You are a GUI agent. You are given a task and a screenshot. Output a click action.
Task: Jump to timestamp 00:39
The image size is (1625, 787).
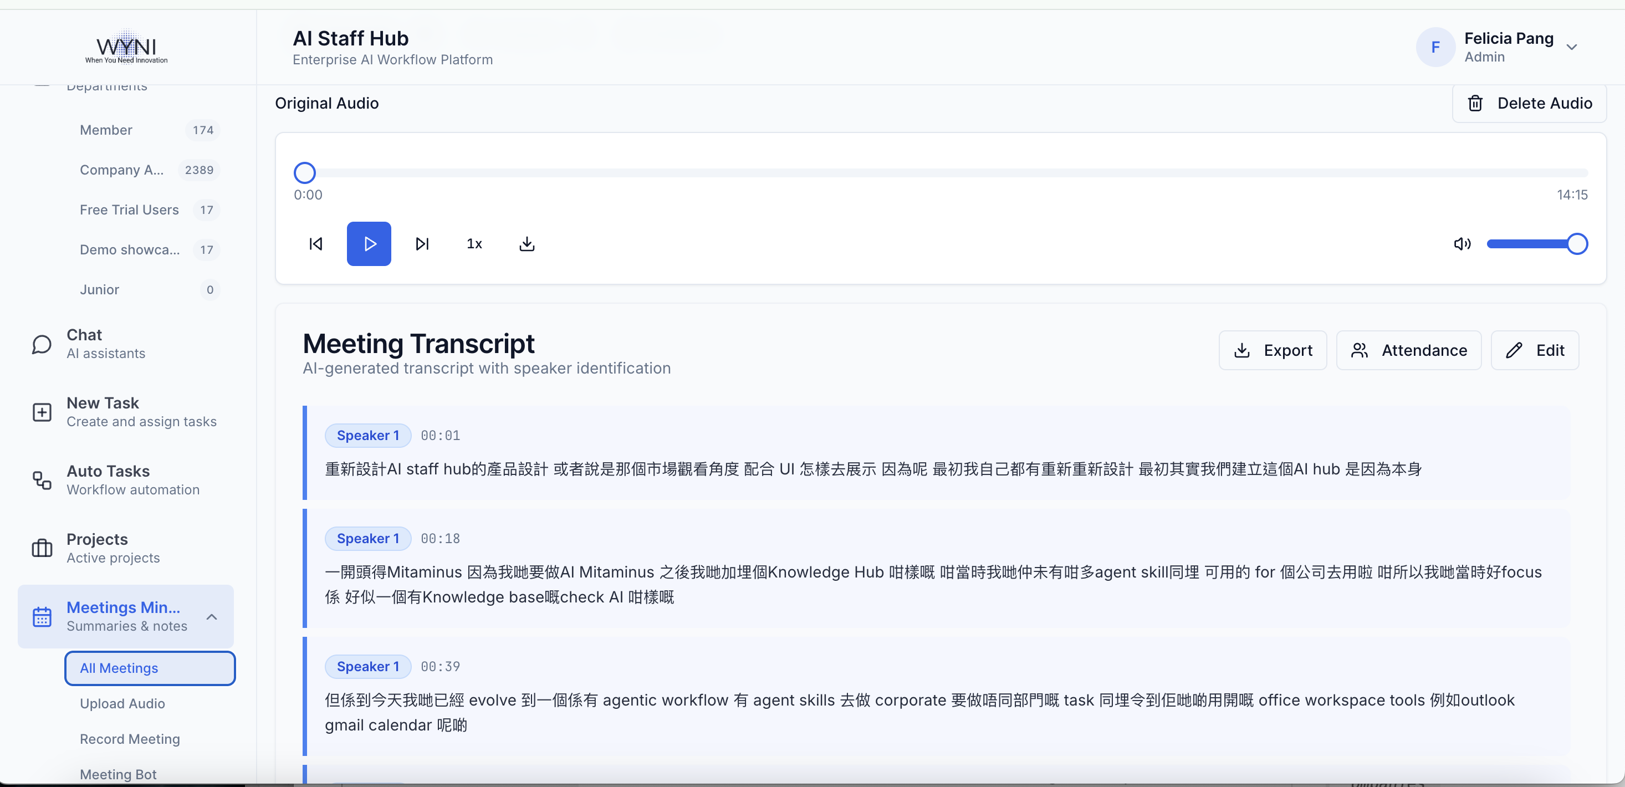440,667
